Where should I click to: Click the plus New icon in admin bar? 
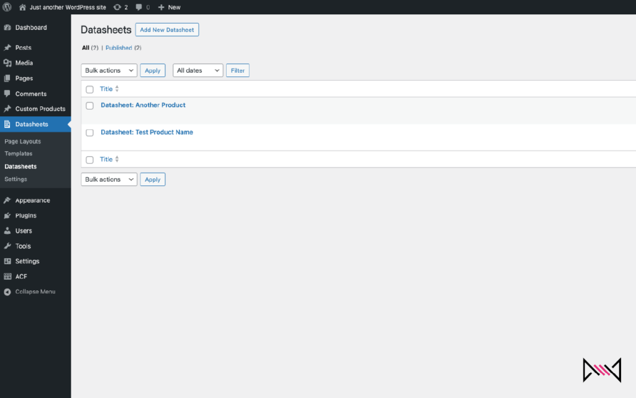tap(161, 7)
